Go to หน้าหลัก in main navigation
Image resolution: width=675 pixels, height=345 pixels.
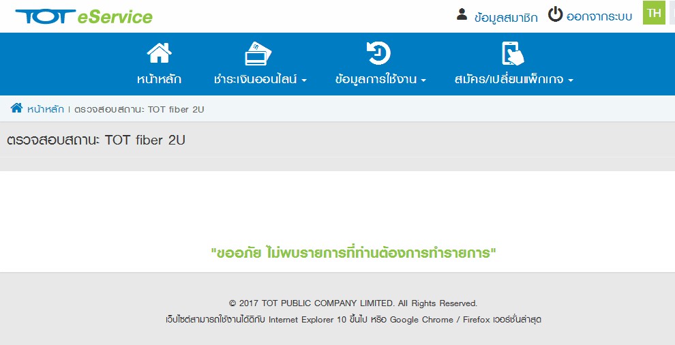coord(160,79)
